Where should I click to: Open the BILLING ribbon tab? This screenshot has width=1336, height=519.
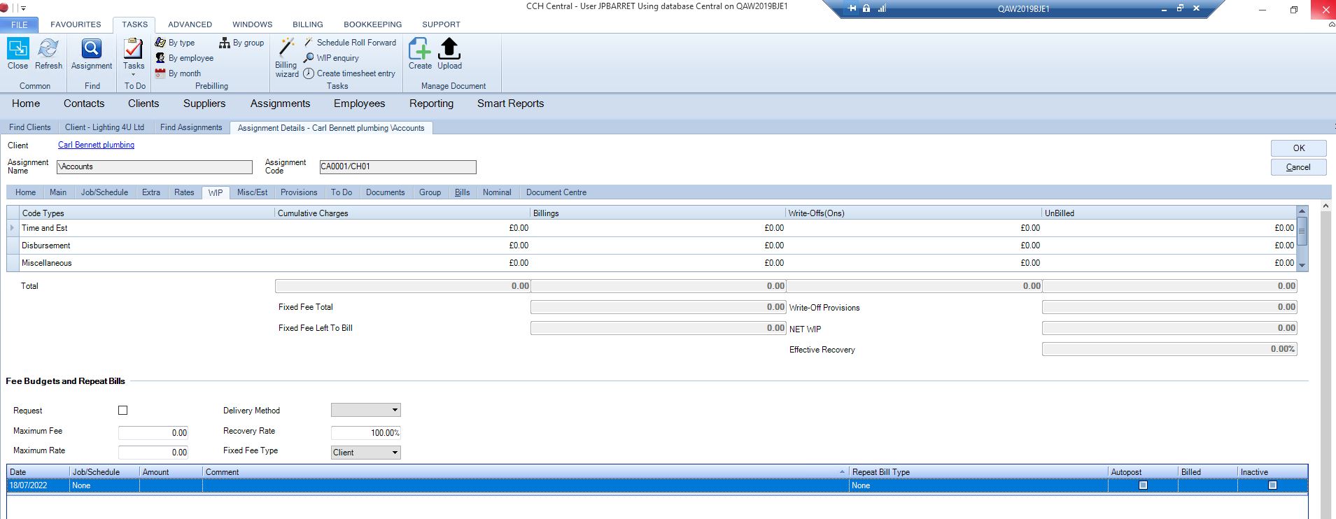click(x=308, y=24)
